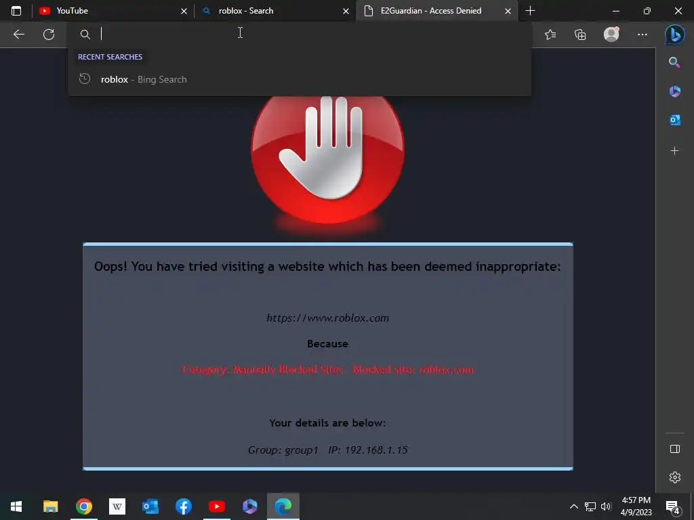Open Microsoft 365 sidebar app
This screenshot has width=694, height=520.
pos(674,91)
